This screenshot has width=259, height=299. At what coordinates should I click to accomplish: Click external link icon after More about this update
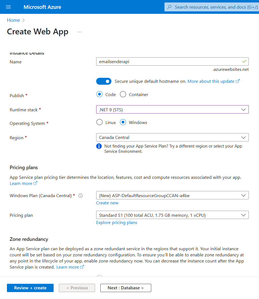(x=238, y=81)
